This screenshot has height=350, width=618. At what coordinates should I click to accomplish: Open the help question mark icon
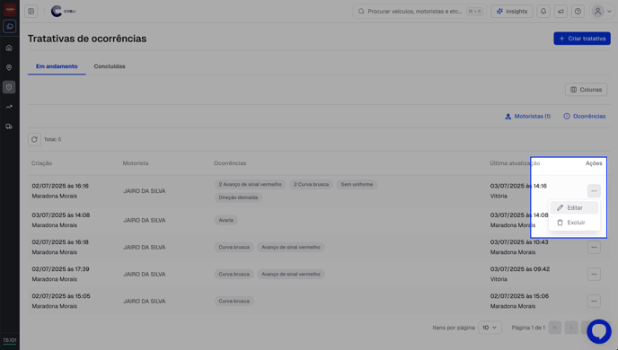(x=578, y=12)
